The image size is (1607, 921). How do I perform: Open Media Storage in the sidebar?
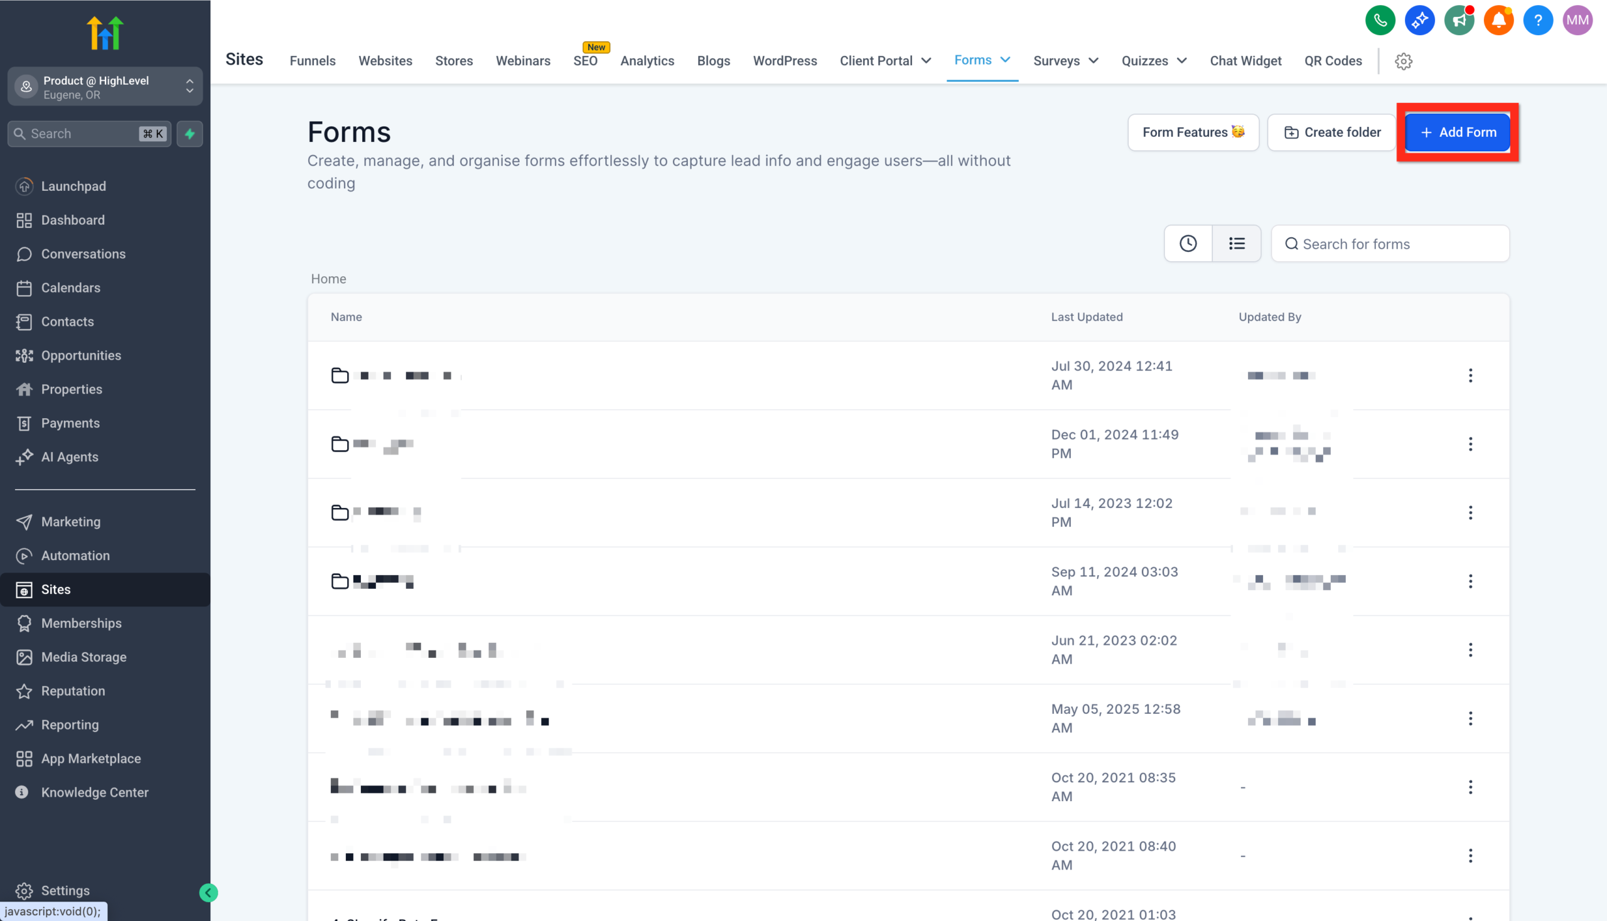click(x=83, y=657)
